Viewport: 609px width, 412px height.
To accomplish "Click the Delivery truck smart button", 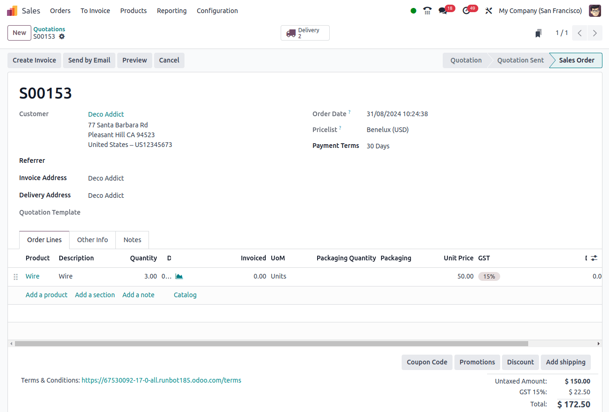I will (305, 33).
